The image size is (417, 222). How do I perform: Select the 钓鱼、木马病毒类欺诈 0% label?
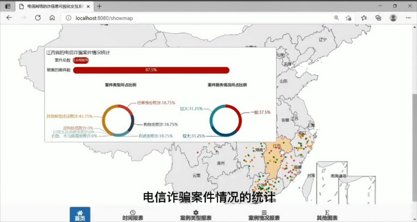pyautogui.click(x=74, y=136)
